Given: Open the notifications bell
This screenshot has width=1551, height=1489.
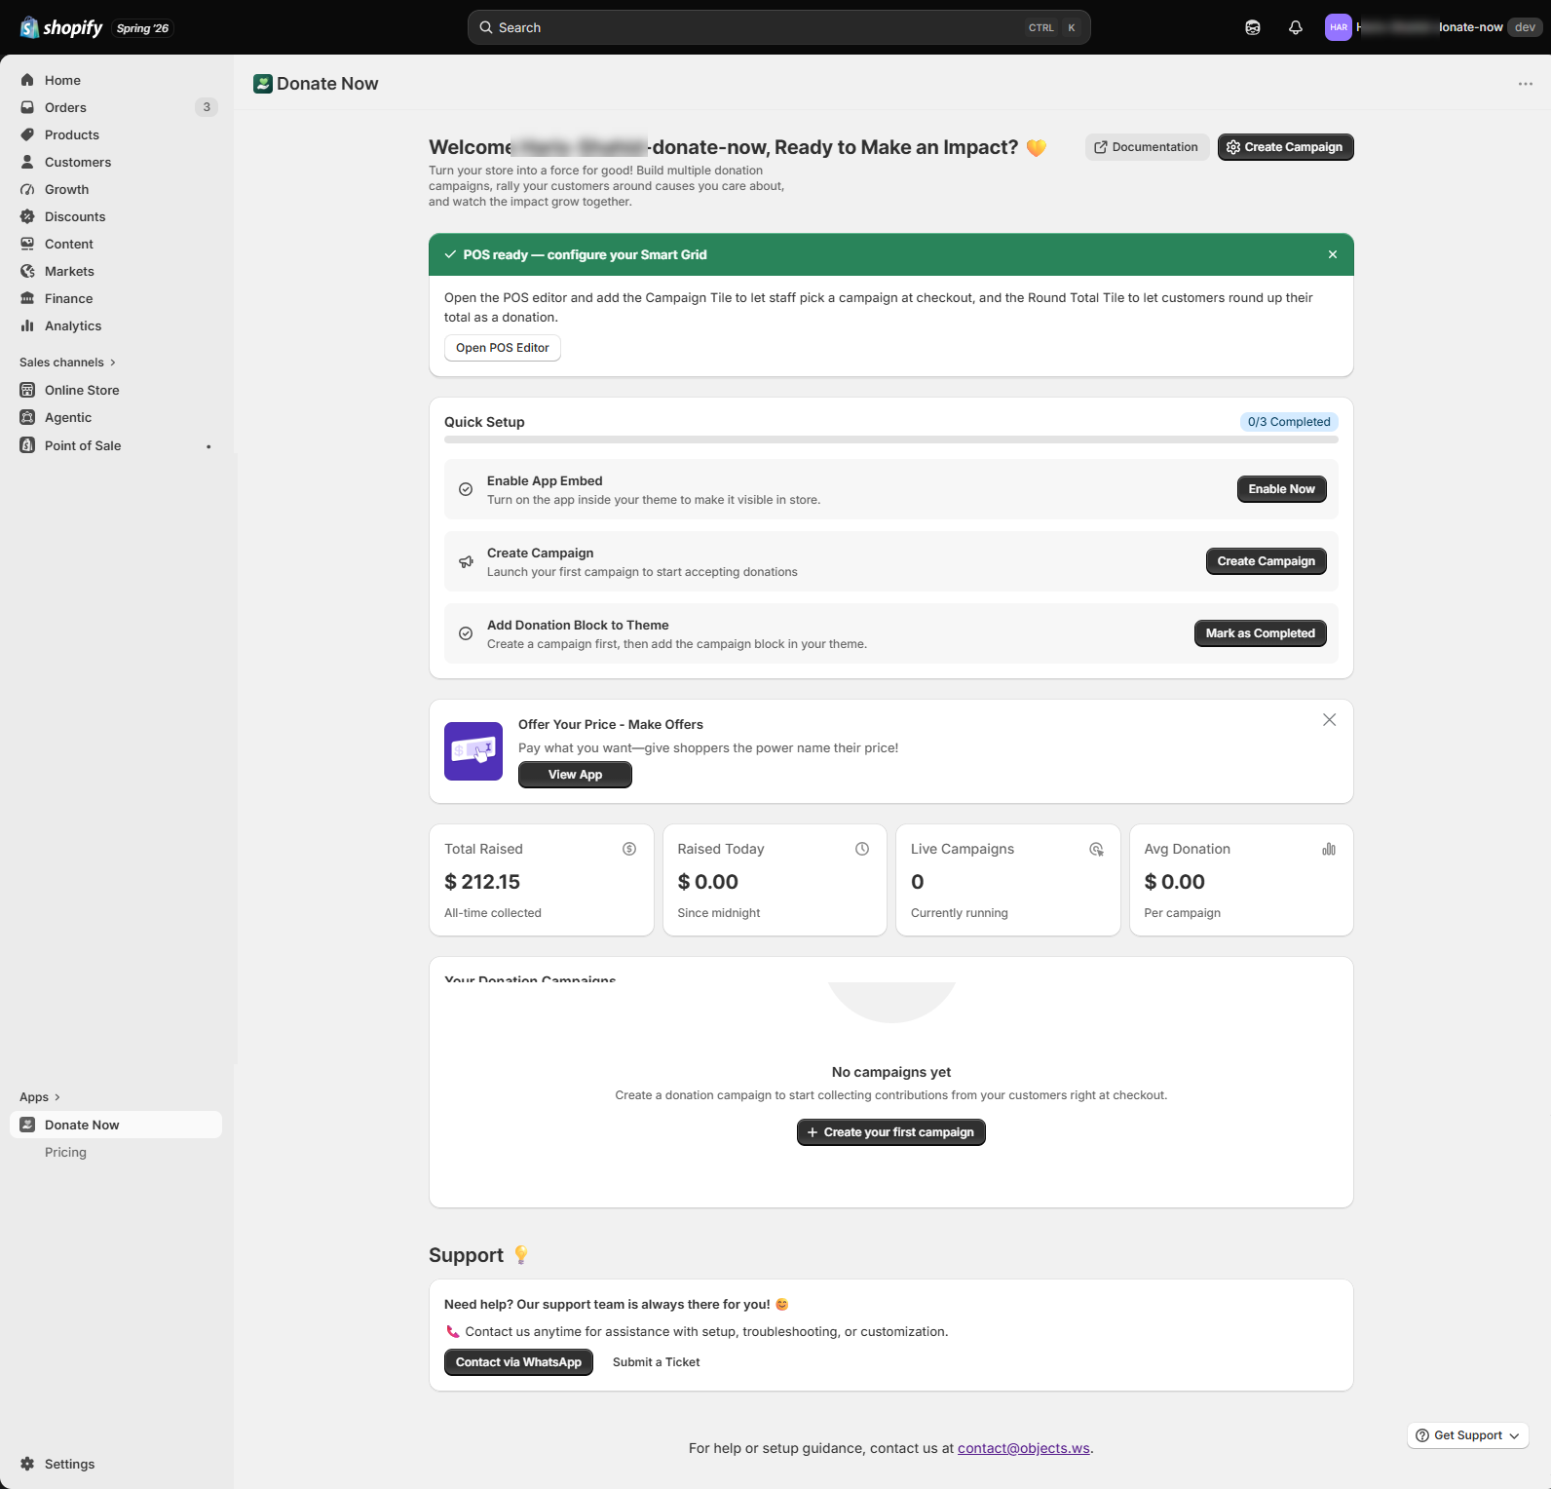Looking at the screenshot, I should click(x=1296, y=27).
